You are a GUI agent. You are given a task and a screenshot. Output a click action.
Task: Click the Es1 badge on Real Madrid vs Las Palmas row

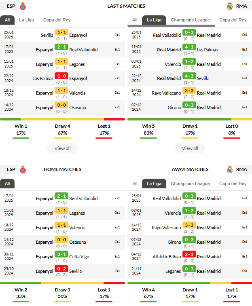coord(245,50)
